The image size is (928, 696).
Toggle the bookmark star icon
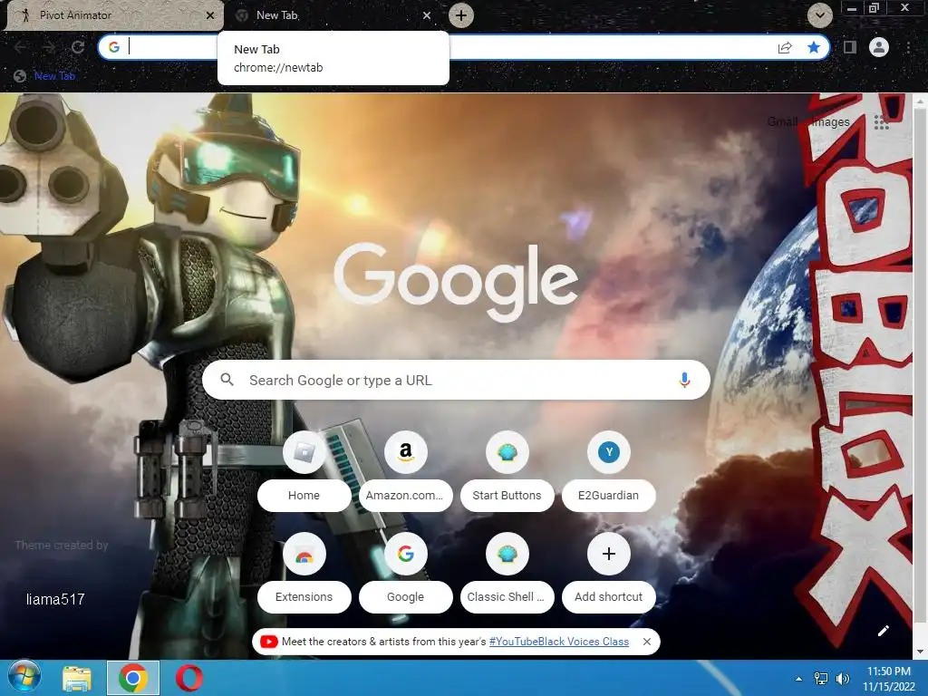(814, 47)
